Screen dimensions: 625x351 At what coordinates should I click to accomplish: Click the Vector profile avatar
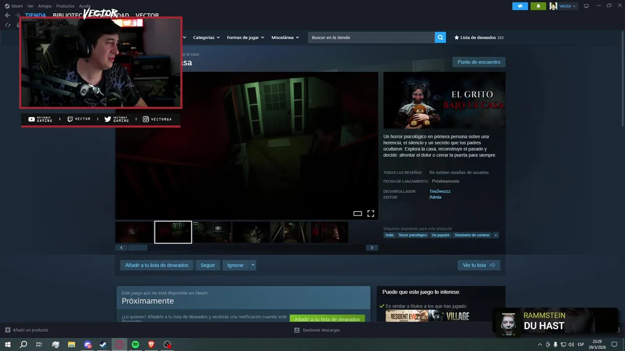coord(553,6)
